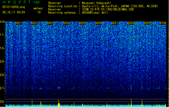Click the 1.0 kHz axis tick label
This screenshot has height=107, width=169.
click(x=2, y=48)
